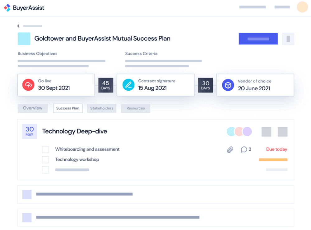Click the pink stakeholder avatar
This screenshot has height=230, width=311.
239,132
